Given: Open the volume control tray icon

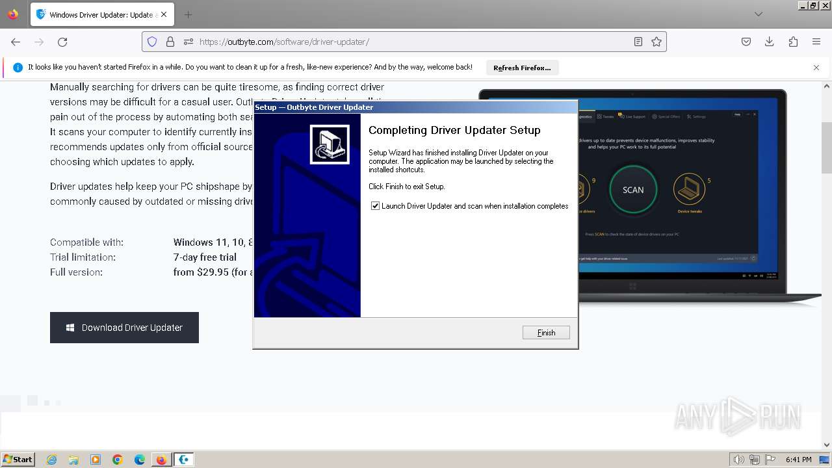Looking at the screenshot, I should (738, 460).
